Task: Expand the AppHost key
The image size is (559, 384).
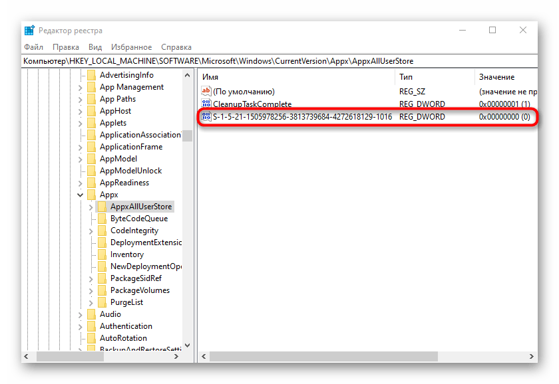Action: click(x=81, y=112)
